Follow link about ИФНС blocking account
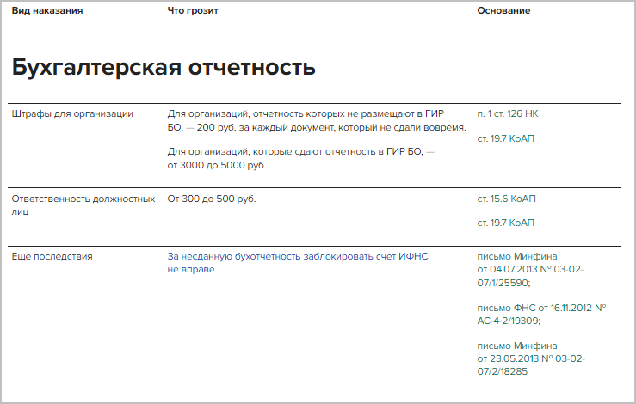This screenshot has width=636, height=404. 297,256
